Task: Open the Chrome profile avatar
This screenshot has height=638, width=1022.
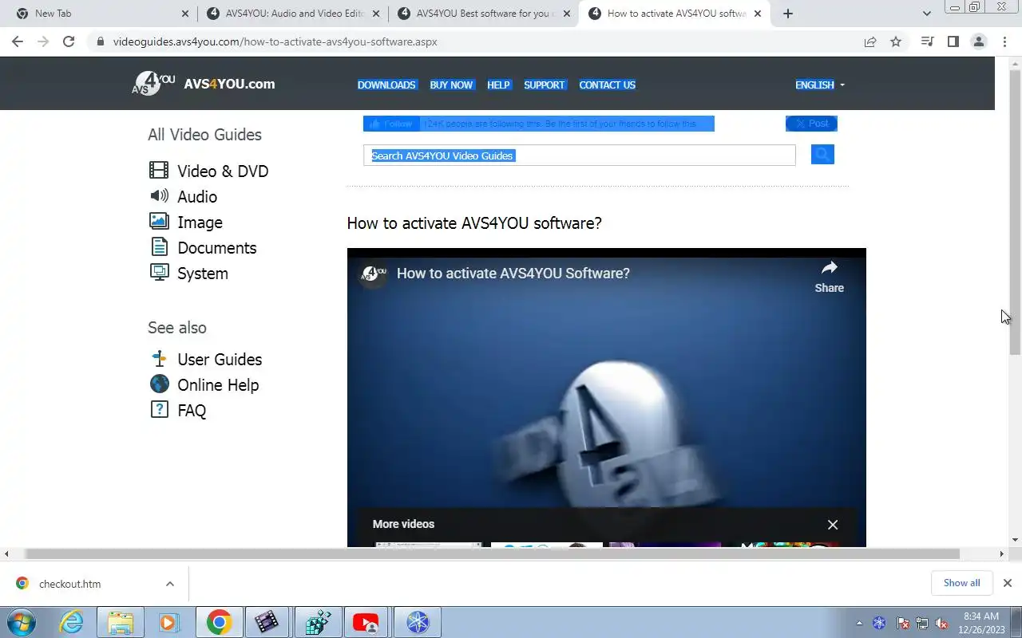Action: tap(978, 41)
